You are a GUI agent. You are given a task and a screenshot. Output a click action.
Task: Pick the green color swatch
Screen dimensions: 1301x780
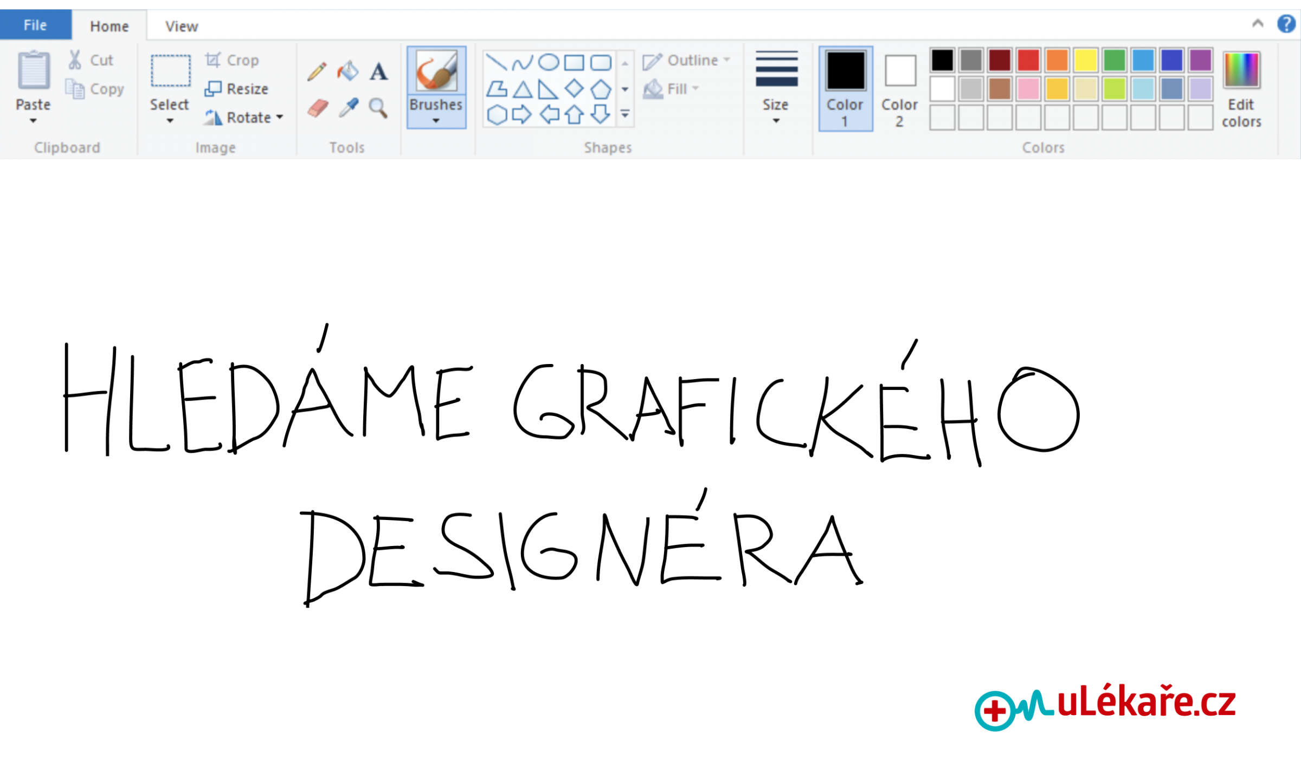pyautogui.click(x=1114, y=60)
